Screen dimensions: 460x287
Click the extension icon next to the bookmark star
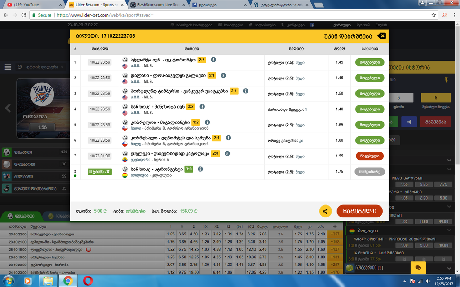point(444,15)
